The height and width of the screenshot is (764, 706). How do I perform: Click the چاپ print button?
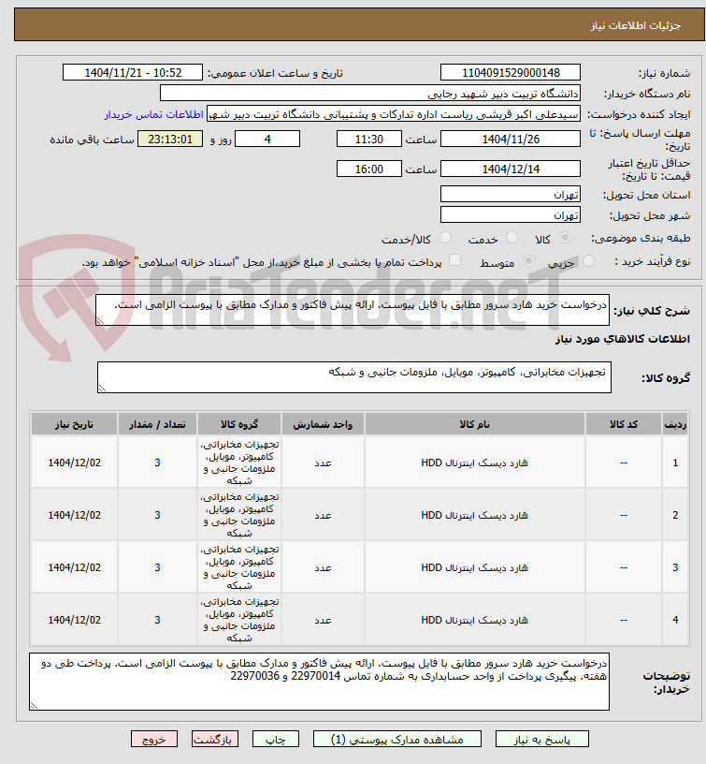(x=276, y=739)
